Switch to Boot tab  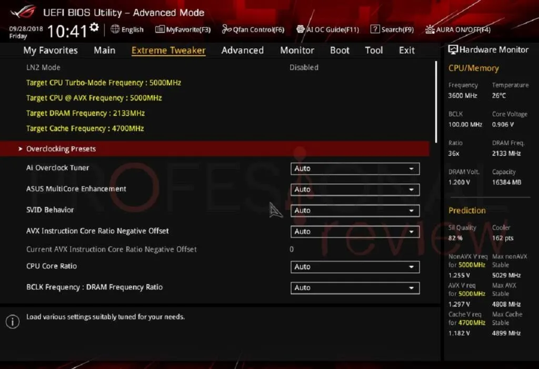click(x=340, y=50)
